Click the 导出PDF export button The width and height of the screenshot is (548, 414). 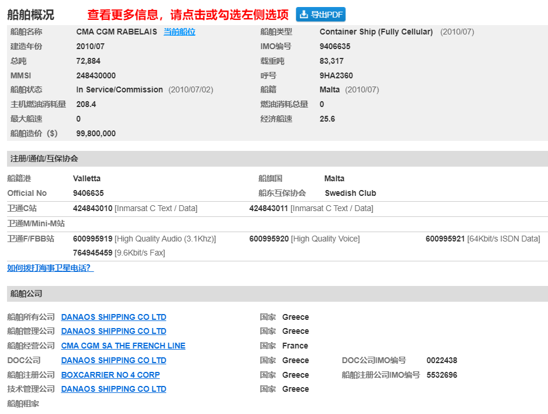pyautogui.click(x=320, y=14)
